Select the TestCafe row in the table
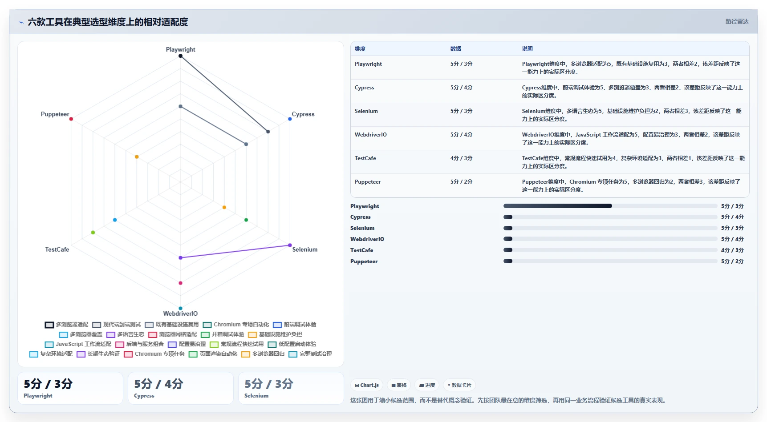Viewport: 767px width, 422px height. click(x=550, y=162)
